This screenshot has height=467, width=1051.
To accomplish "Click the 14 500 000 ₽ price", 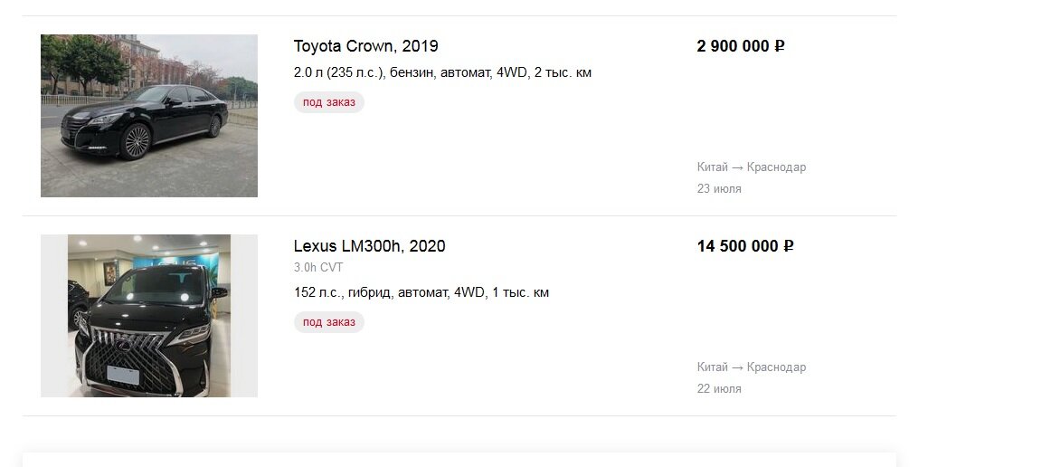I will 745,246.
